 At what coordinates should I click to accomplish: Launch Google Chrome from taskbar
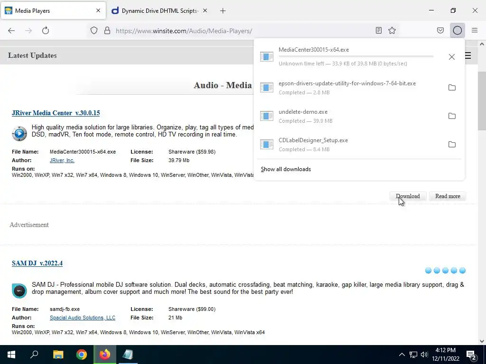[x=82, y=355]
